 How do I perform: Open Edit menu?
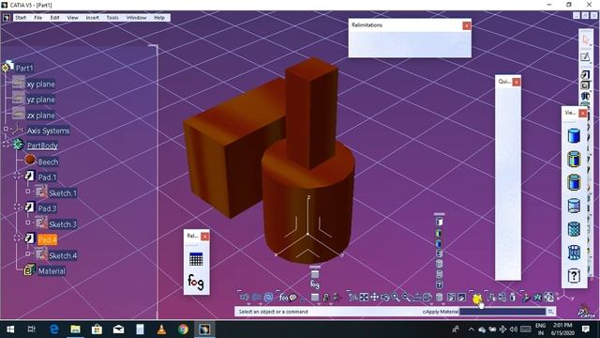point(54,18)
